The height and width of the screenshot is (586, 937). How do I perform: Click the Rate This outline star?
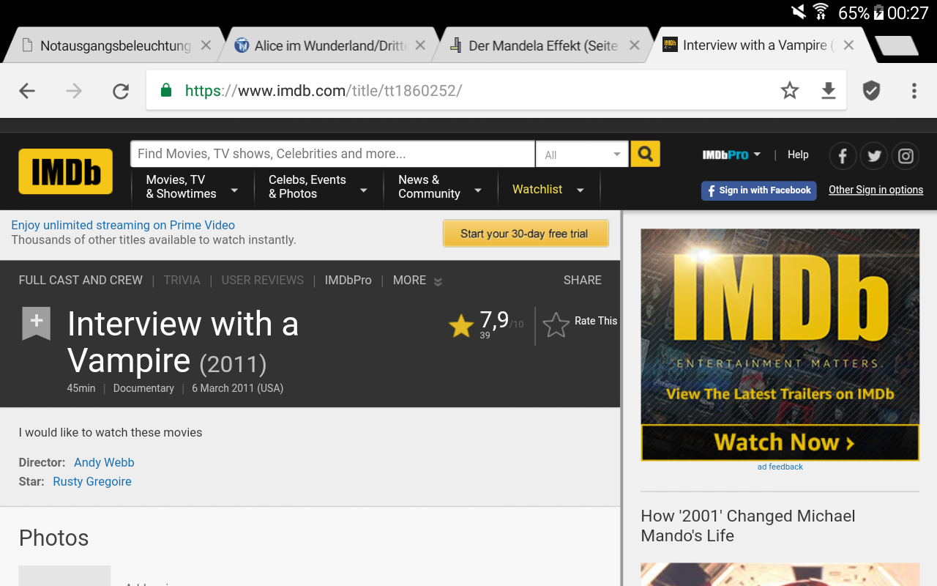(556, 324)
